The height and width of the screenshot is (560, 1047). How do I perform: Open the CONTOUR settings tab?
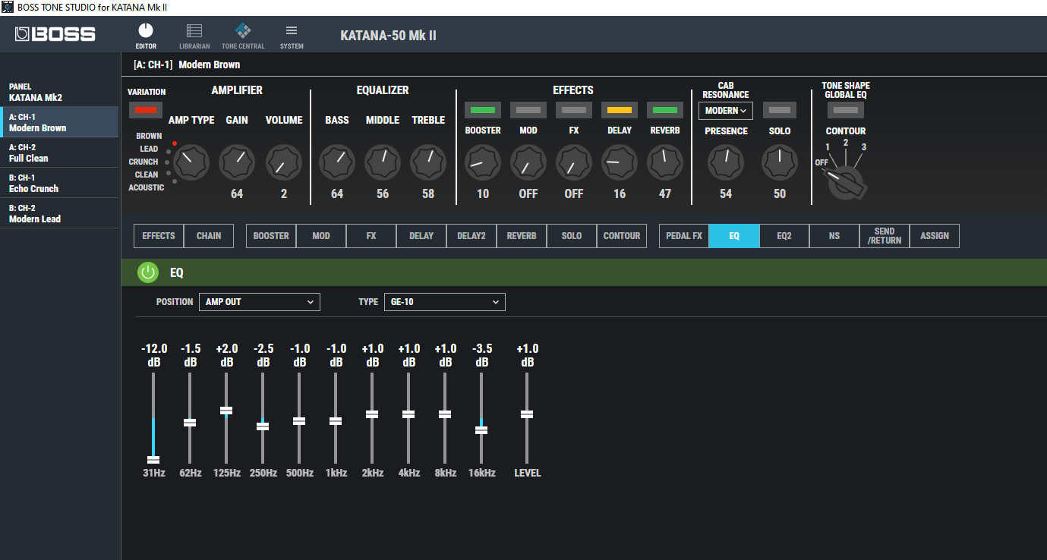tap(622, 236)
